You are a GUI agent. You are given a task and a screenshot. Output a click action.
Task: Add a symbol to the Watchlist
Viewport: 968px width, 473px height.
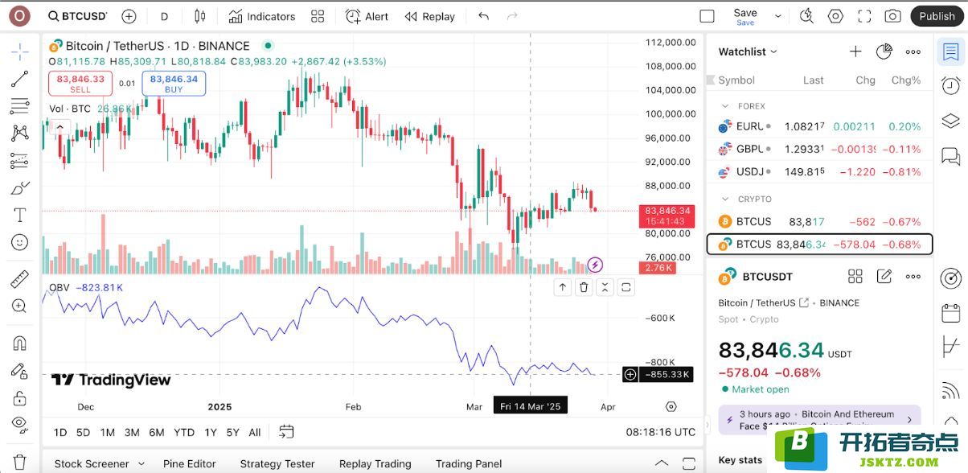(855, 51)
